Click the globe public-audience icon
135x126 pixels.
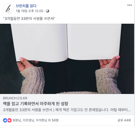click(x=48, y=11)
